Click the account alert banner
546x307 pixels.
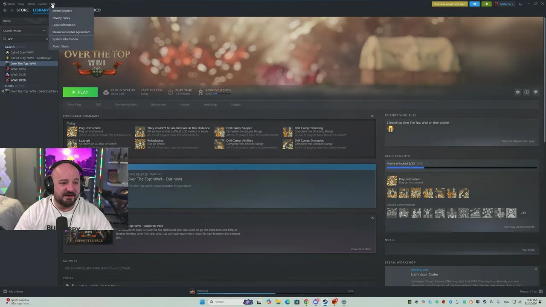450,4
